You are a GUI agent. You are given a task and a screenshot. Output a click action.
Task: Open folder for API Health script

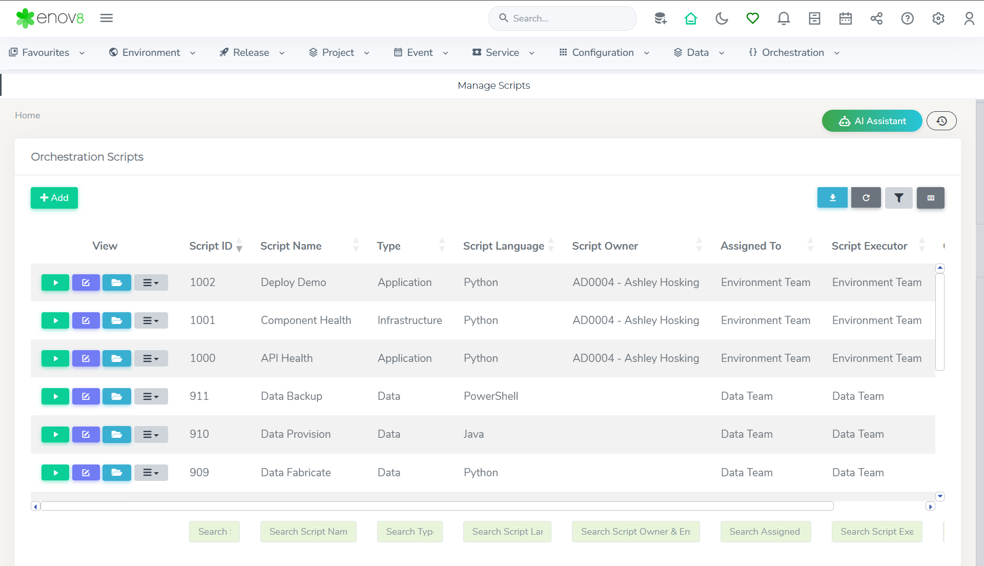tap(117, 358)
